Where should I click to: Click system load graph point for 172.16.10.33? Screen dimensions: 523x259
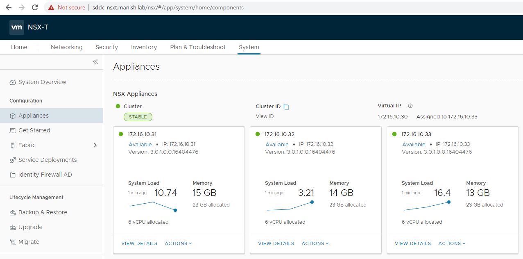pyautogui.click(x=449, y=202)
